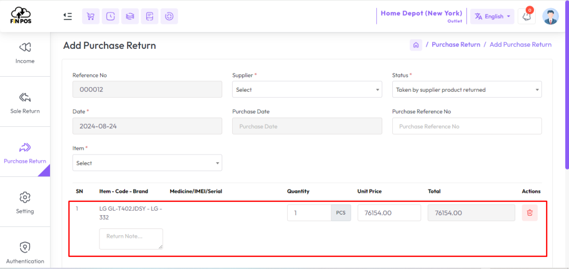Click the Add Purchase Return breadcrumb
569x269 pixels.
pos(520,44)
